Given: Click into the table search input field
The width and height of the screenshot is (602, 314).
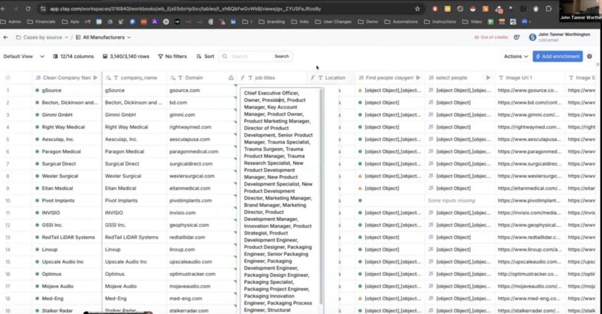Looking at the screenshot, I should point(250,56).
